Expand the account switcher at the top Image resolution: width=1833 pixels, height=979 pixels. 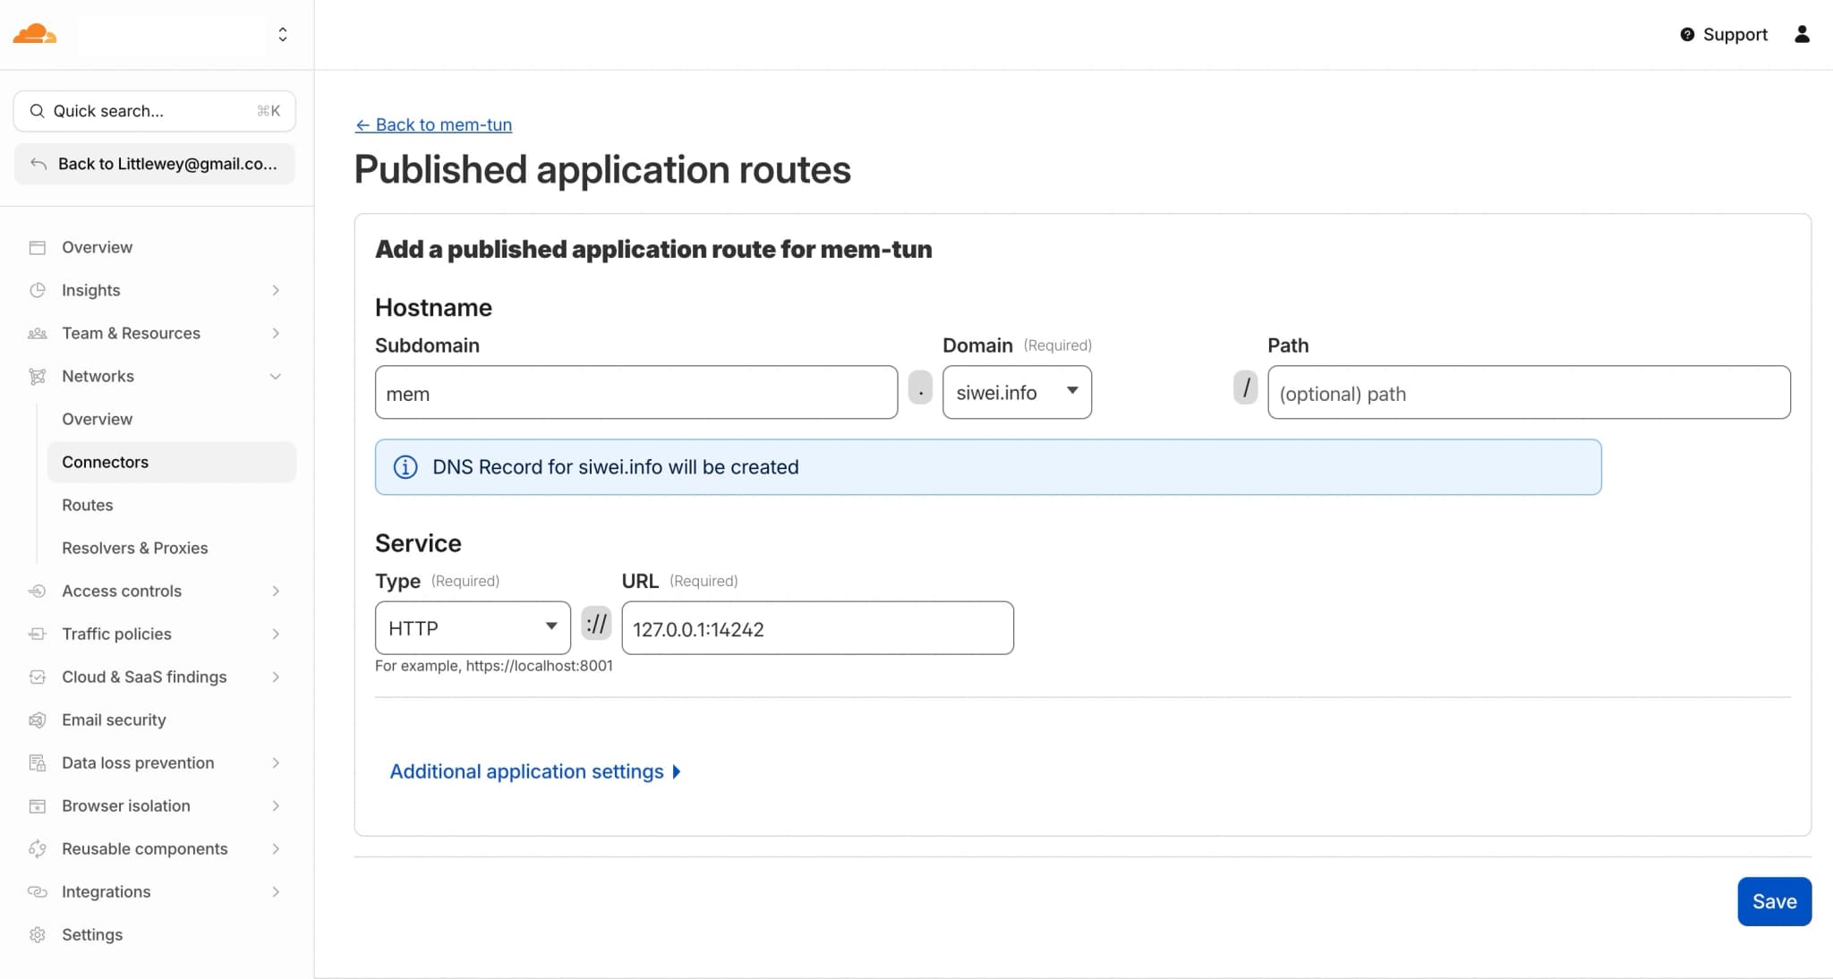283,34
